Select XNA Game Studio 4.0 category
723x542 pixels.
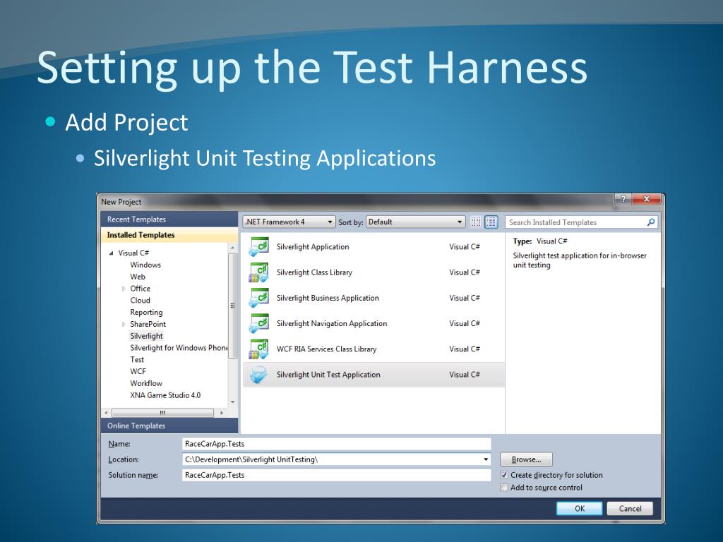[165, 395]
